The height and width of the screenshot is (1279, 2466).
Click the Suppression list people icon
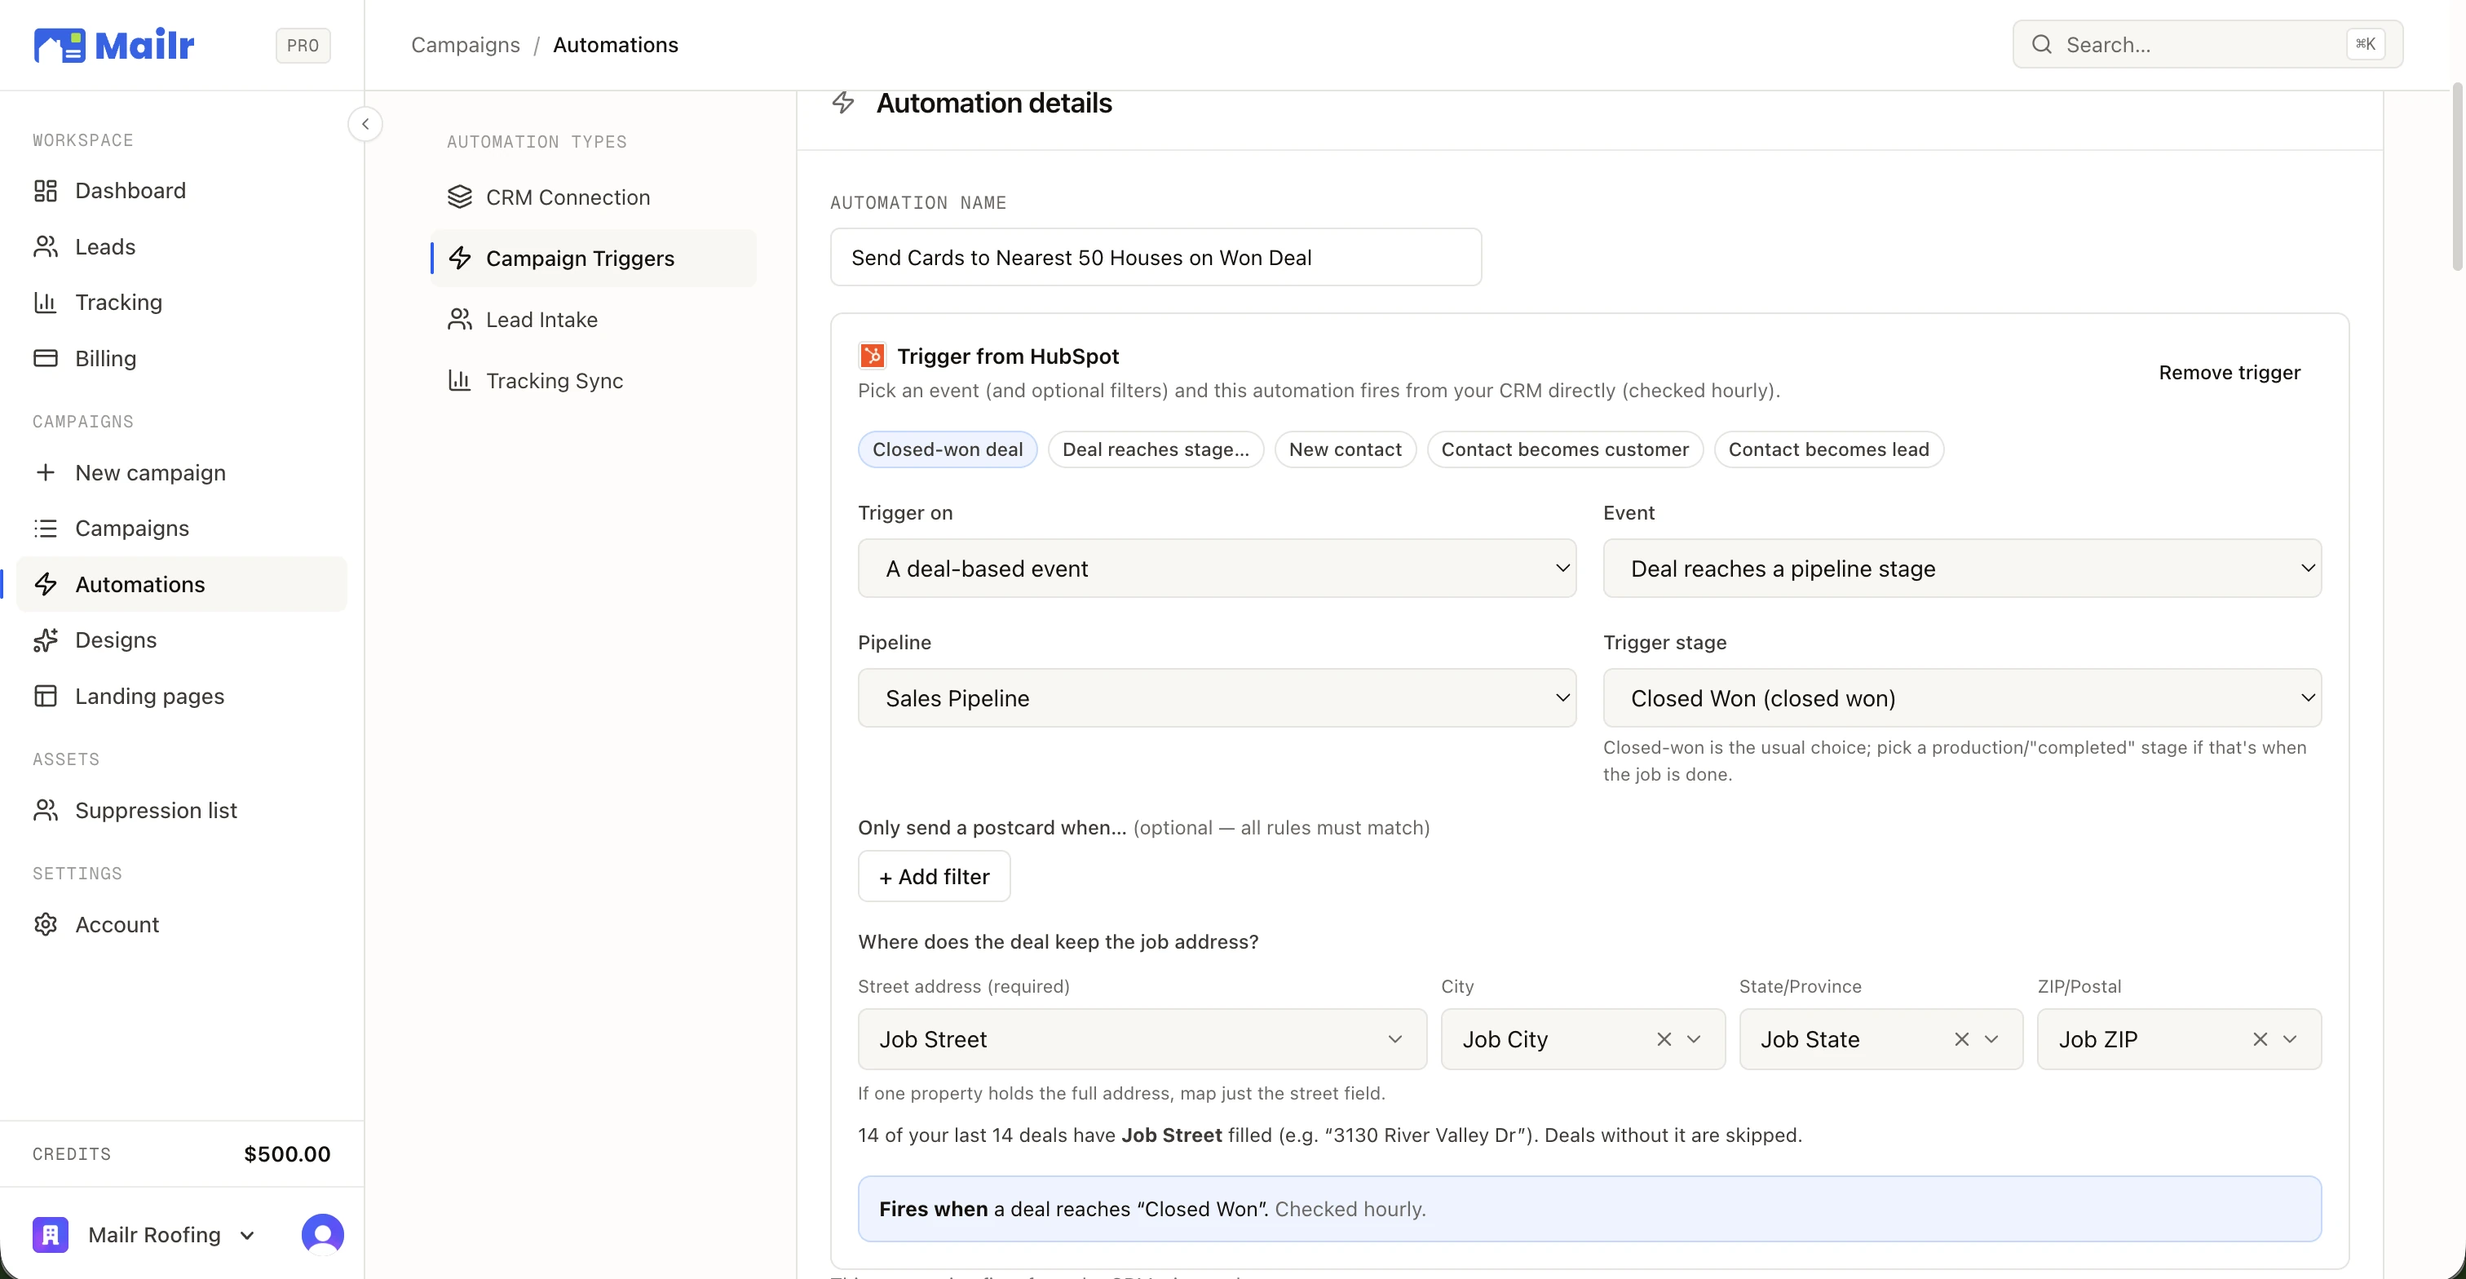pos(46,811)
